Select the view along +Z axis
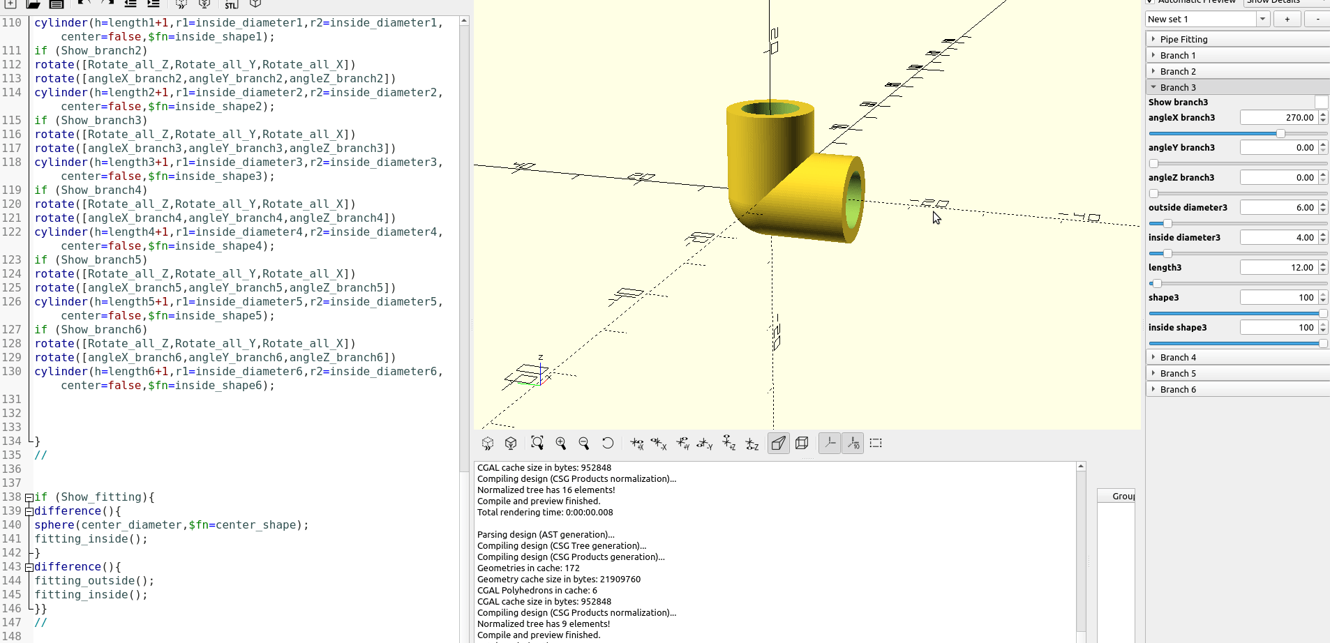The width and height of the screenshot is (1330, 643). pos(729,443)
